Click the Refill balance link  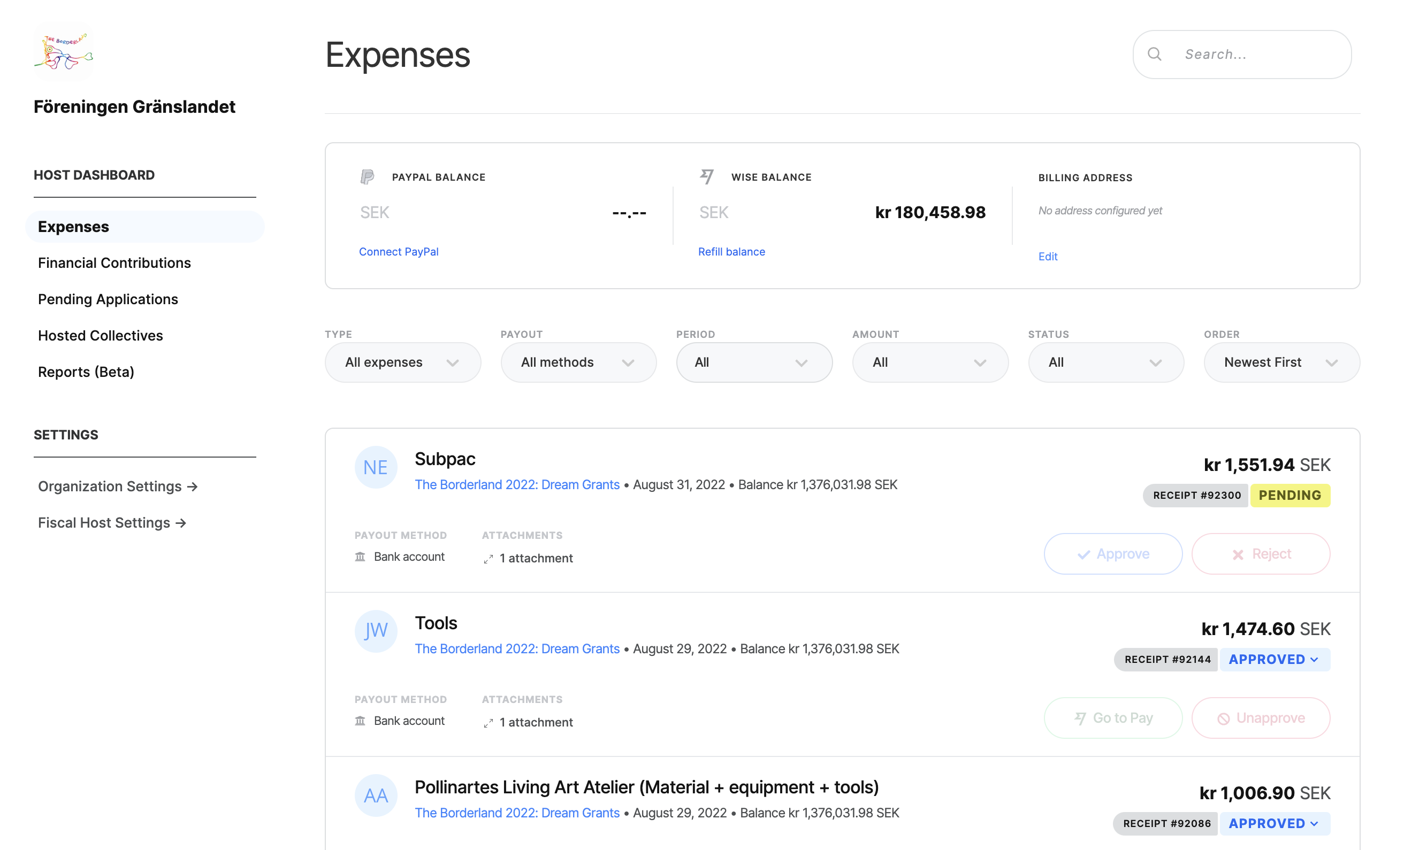click(731, 252)
